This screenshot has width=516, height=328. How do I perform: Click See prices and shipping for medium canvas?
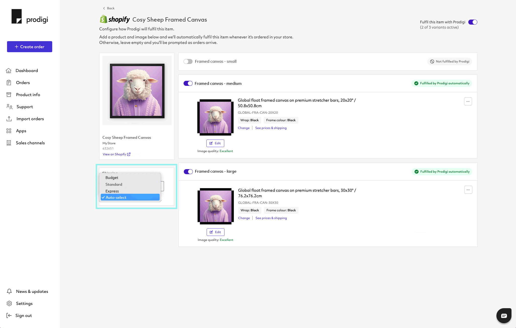click(270, 128)
